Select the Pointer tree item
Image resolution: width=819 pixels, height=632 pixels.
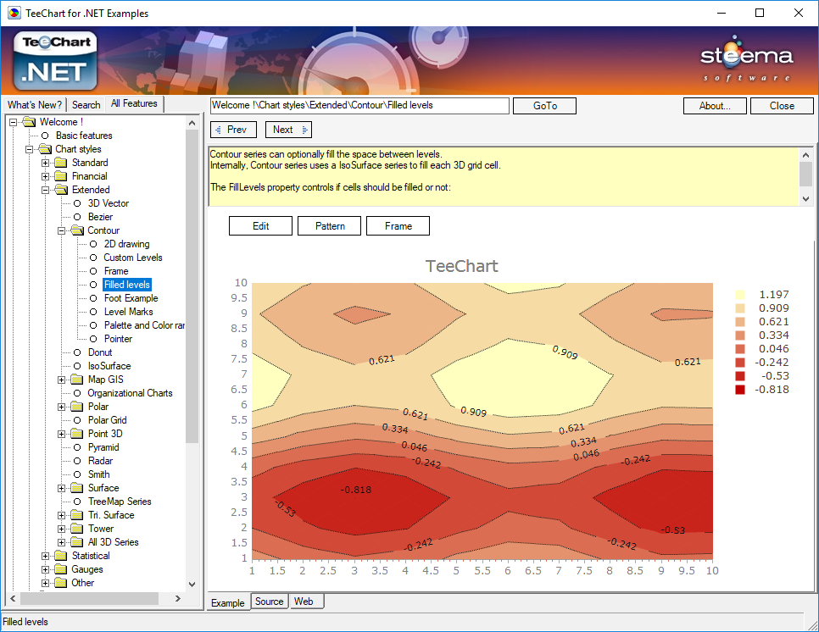click(x=118, y=339)
